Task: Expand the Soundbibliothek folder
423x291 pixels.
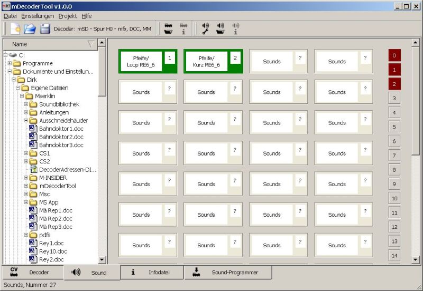Action: click(26, 104)
